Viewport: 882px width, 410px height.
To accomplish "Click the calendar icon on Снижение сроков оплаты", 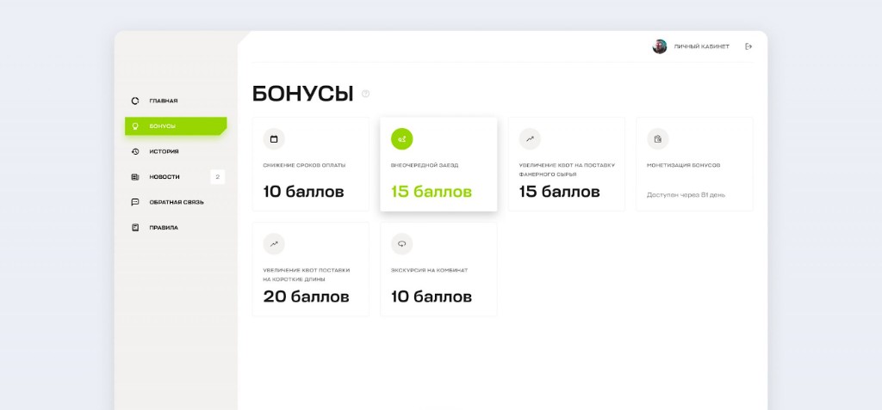I will (x=274, y=139).
